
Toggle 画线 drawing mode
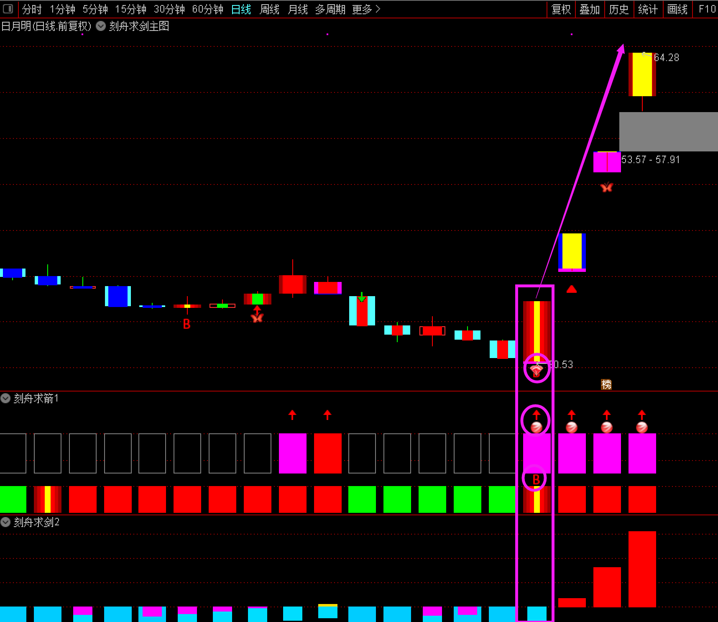pos(677,9)
